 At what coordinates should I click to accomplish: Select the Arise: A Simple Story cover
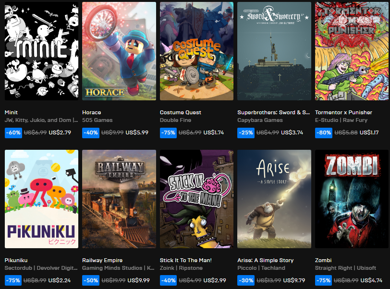tap(274, 199)
